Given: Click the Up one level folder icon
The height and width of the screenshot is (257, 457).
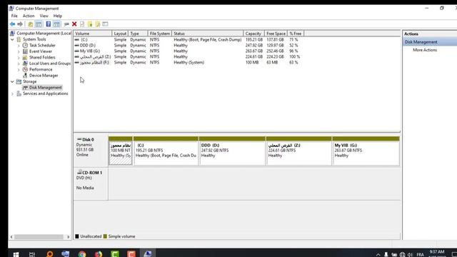Looking at the screenshot, I should pyautogui.click(x=30, y=24).
